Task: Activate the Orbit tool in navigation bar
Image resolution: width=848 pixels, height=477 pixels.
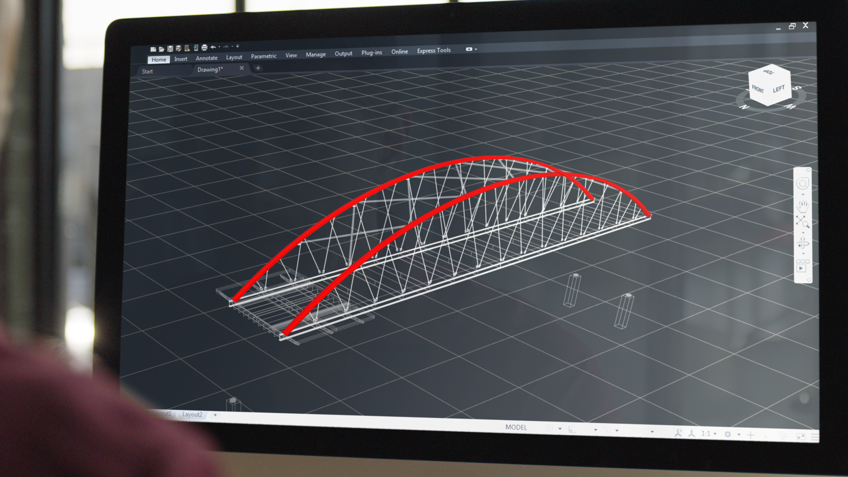Action: [x=803, y=243]
